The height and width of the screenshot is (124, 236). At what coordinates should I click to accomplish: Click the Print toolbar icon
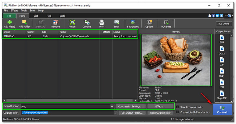102,22
